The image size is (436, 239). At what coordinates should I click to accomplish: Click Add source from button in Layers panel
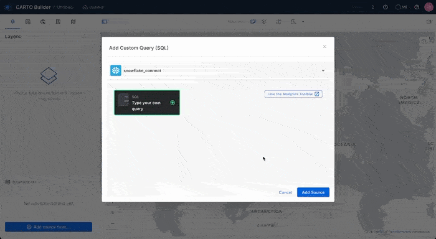pyautogui.click(x=49, y=227)
